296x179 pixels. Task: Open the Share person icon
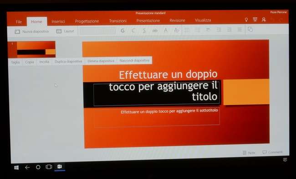click(x=264, y=20)
